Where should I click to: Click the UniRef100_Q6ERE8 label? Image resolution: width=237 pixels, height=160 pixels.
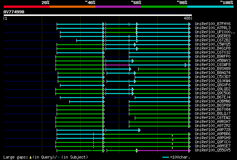pyautogui.click(x=213, y=36)
